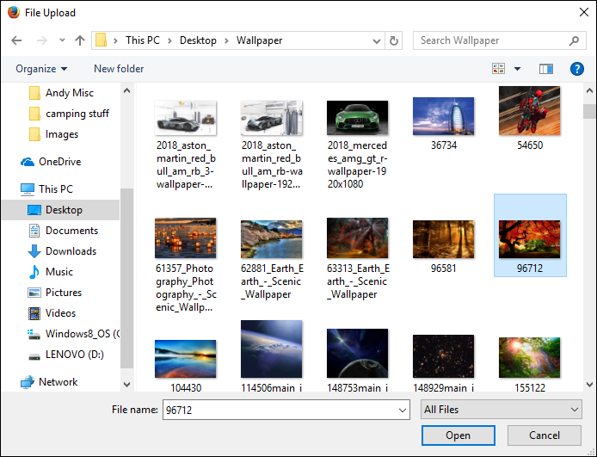Screen dimensions: 597x457
Task: Click Desktop in the address breadcrumb
Action: pos(198,40)
